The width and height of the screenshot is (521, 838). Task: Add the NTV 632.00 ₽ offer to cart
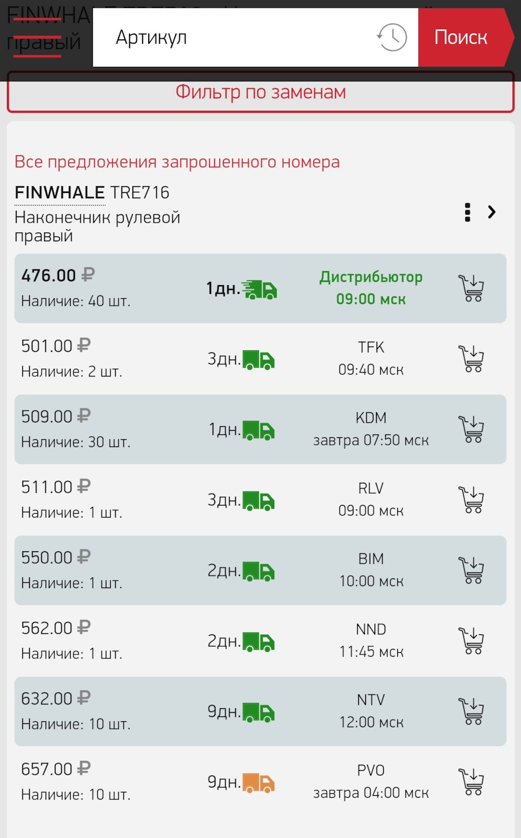tap(471, 711)
